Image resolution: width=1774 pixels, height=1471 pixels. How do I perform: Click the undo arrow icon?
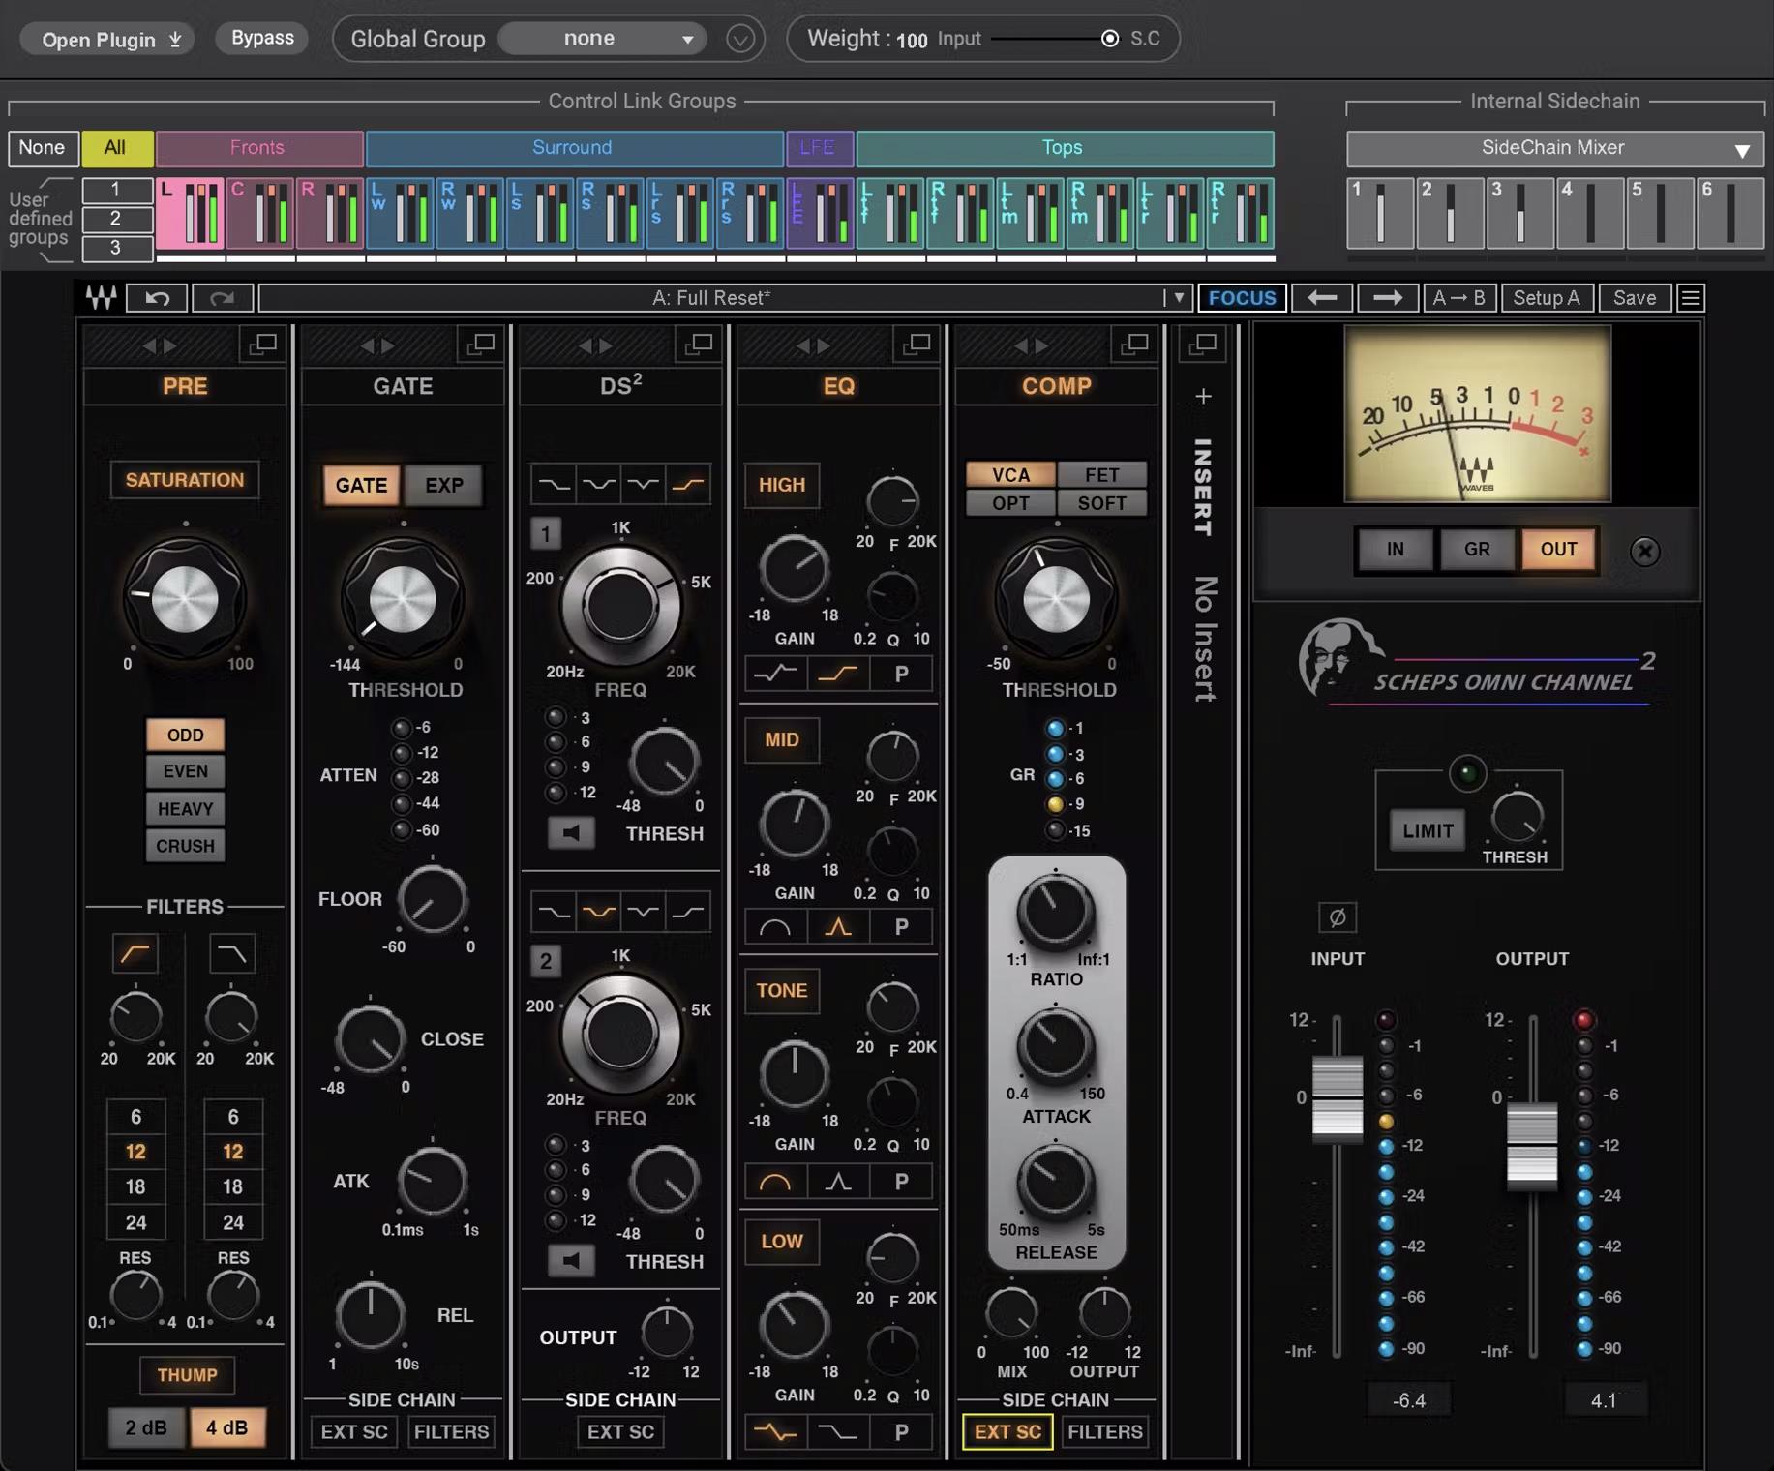(x=158, y=298)
